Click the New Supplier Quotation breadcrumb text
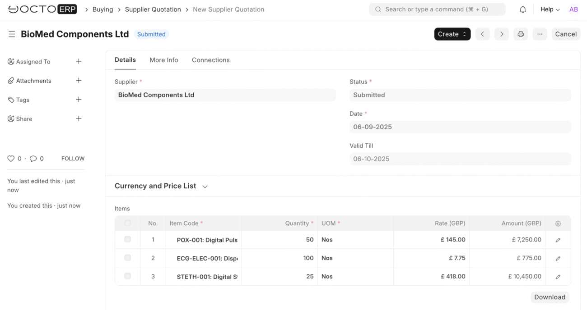The image size is (587, 310). (228, 9)
